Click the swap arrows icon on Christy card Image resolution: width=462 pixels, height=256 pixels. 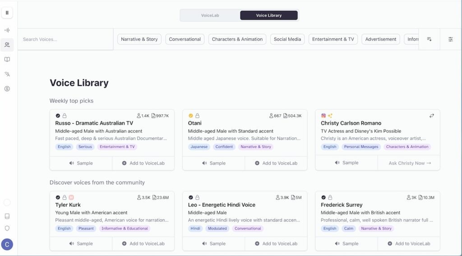tap(431, 116)
